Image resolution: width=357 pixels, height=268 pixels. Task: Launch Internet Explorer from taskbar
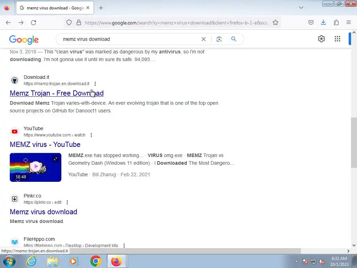click(31, 261)
